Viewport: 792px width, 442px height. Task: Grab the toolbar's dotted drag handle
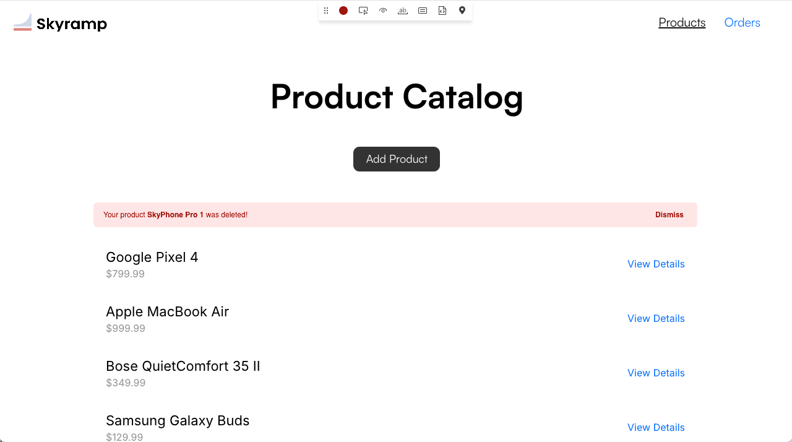pos(326,11)
